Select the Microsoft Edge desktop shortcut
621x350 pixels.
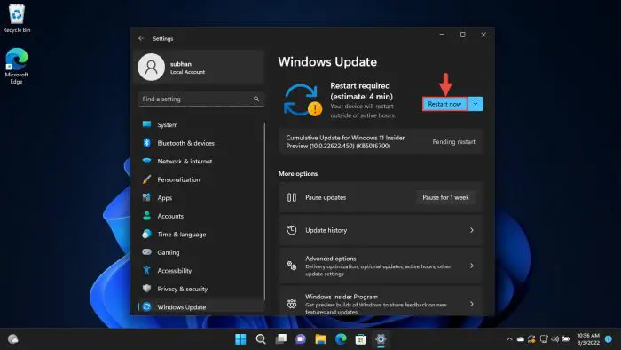click(16, 66)
